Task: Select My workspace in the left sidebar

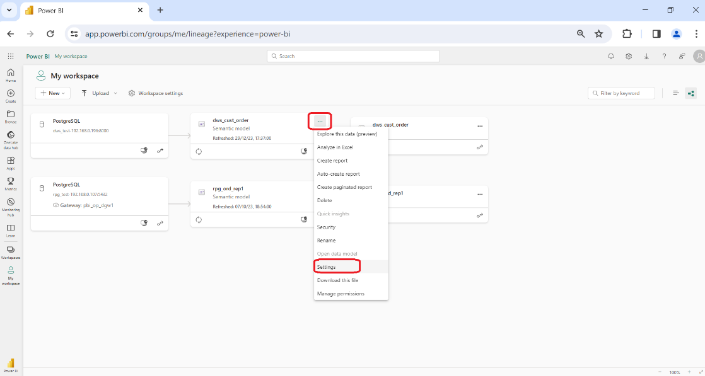Action: pos(11,276)
